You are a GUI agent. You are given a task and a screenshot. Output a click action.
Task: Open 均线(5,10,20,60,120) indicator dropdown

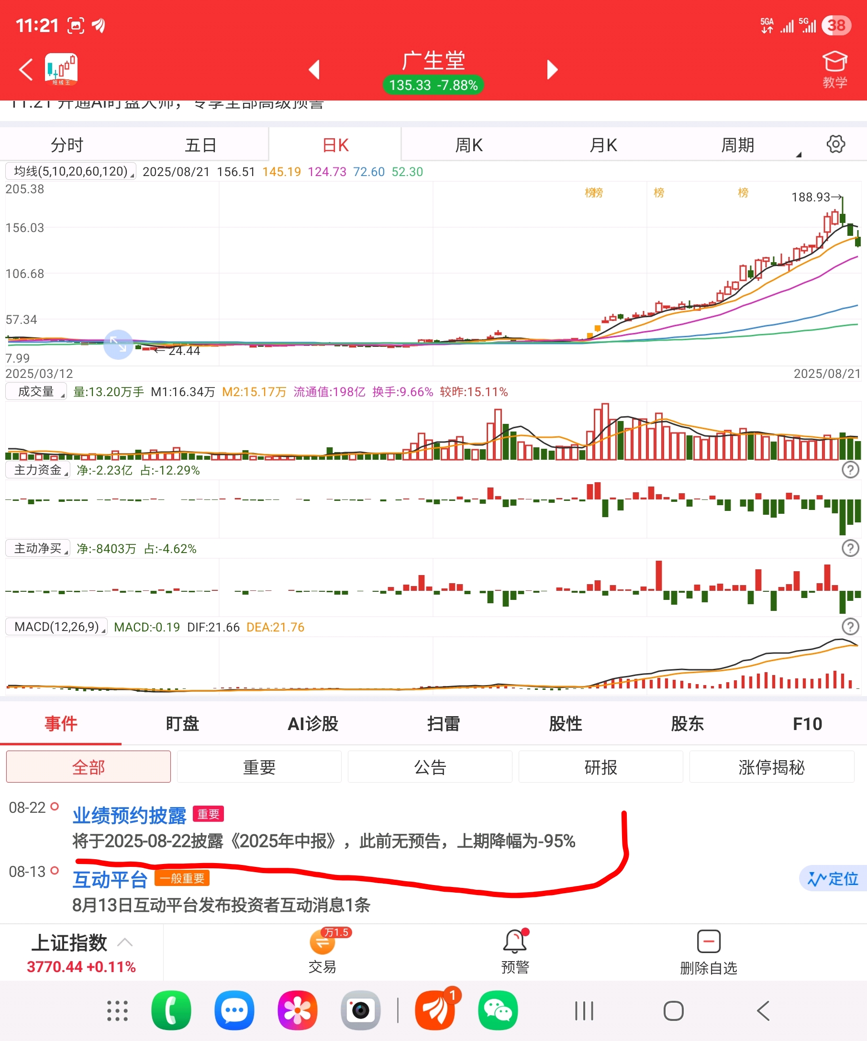pos(70,172)
